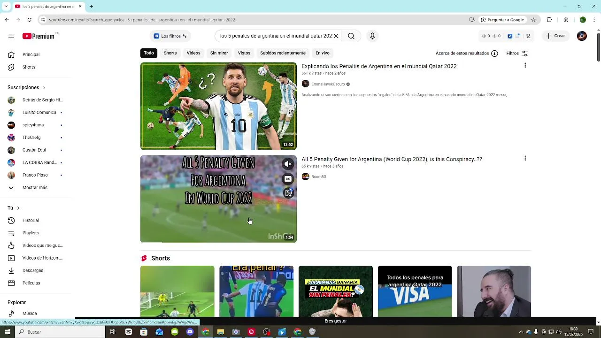
Task: Toggle captions CC on video preview
Action: (x=288, y=179)
